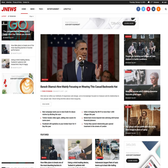
Task: Open the Vespa cargo robot article thumbnail
Action: (x=18, y=30)
